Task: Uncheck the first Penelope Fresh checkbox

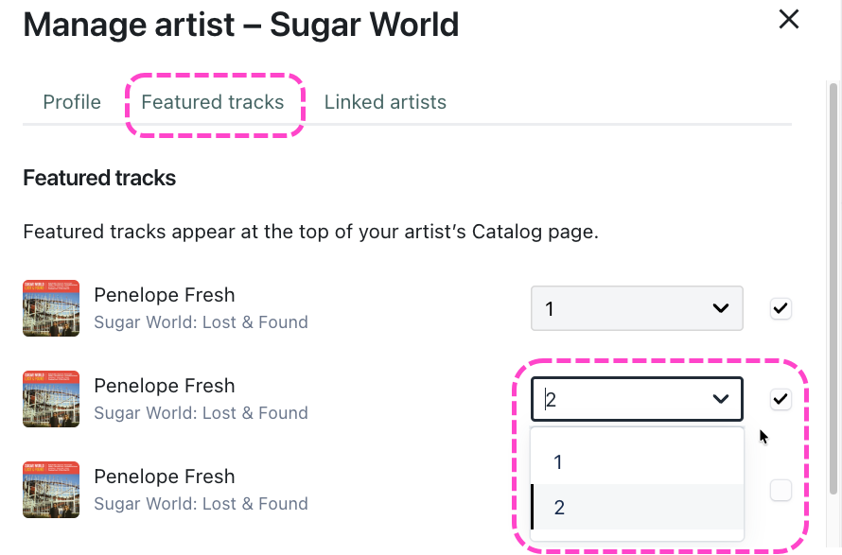Action: [781, 308]
